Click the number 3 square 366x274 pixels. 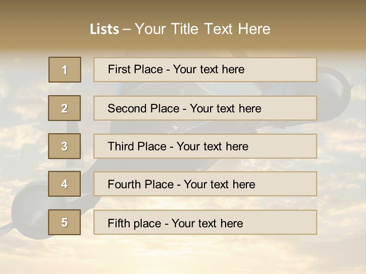pyautogui.click(x=65, y=146)
